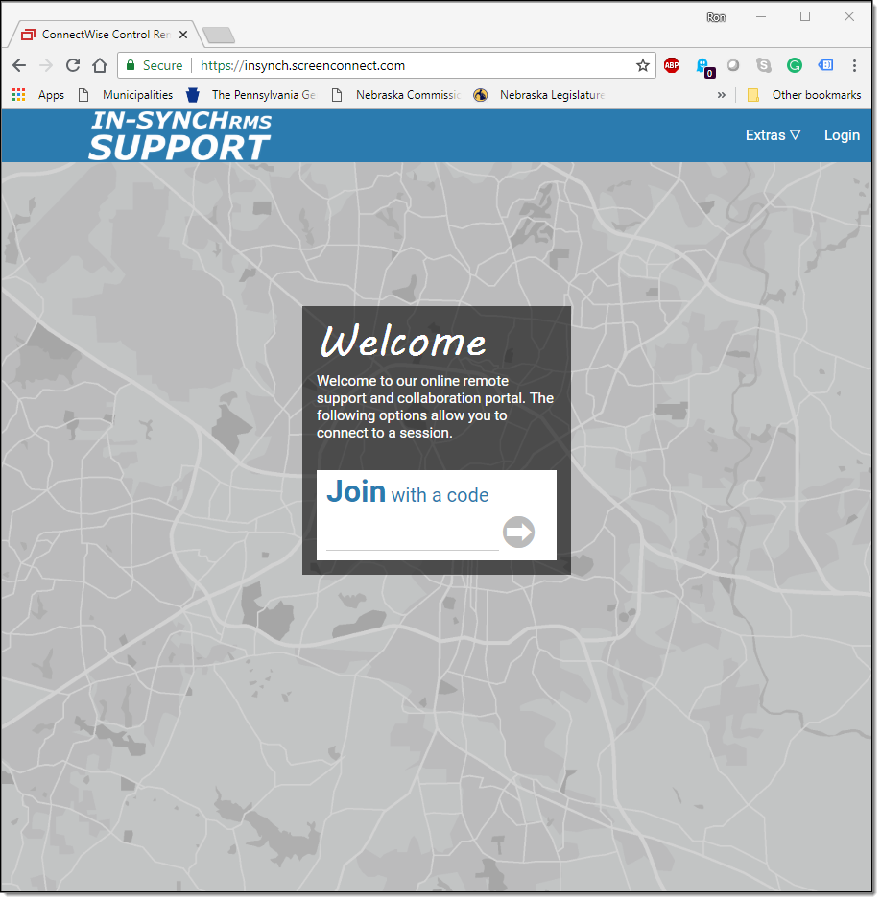Open the Other bookmarks folder
Screen dimensions: 881x901
804,95
